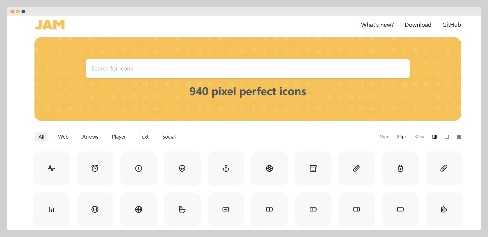Image resolution: width=488 pixels, height=237 pixels.
Task: Focus the Search for icons field
Action: [248, 69]
